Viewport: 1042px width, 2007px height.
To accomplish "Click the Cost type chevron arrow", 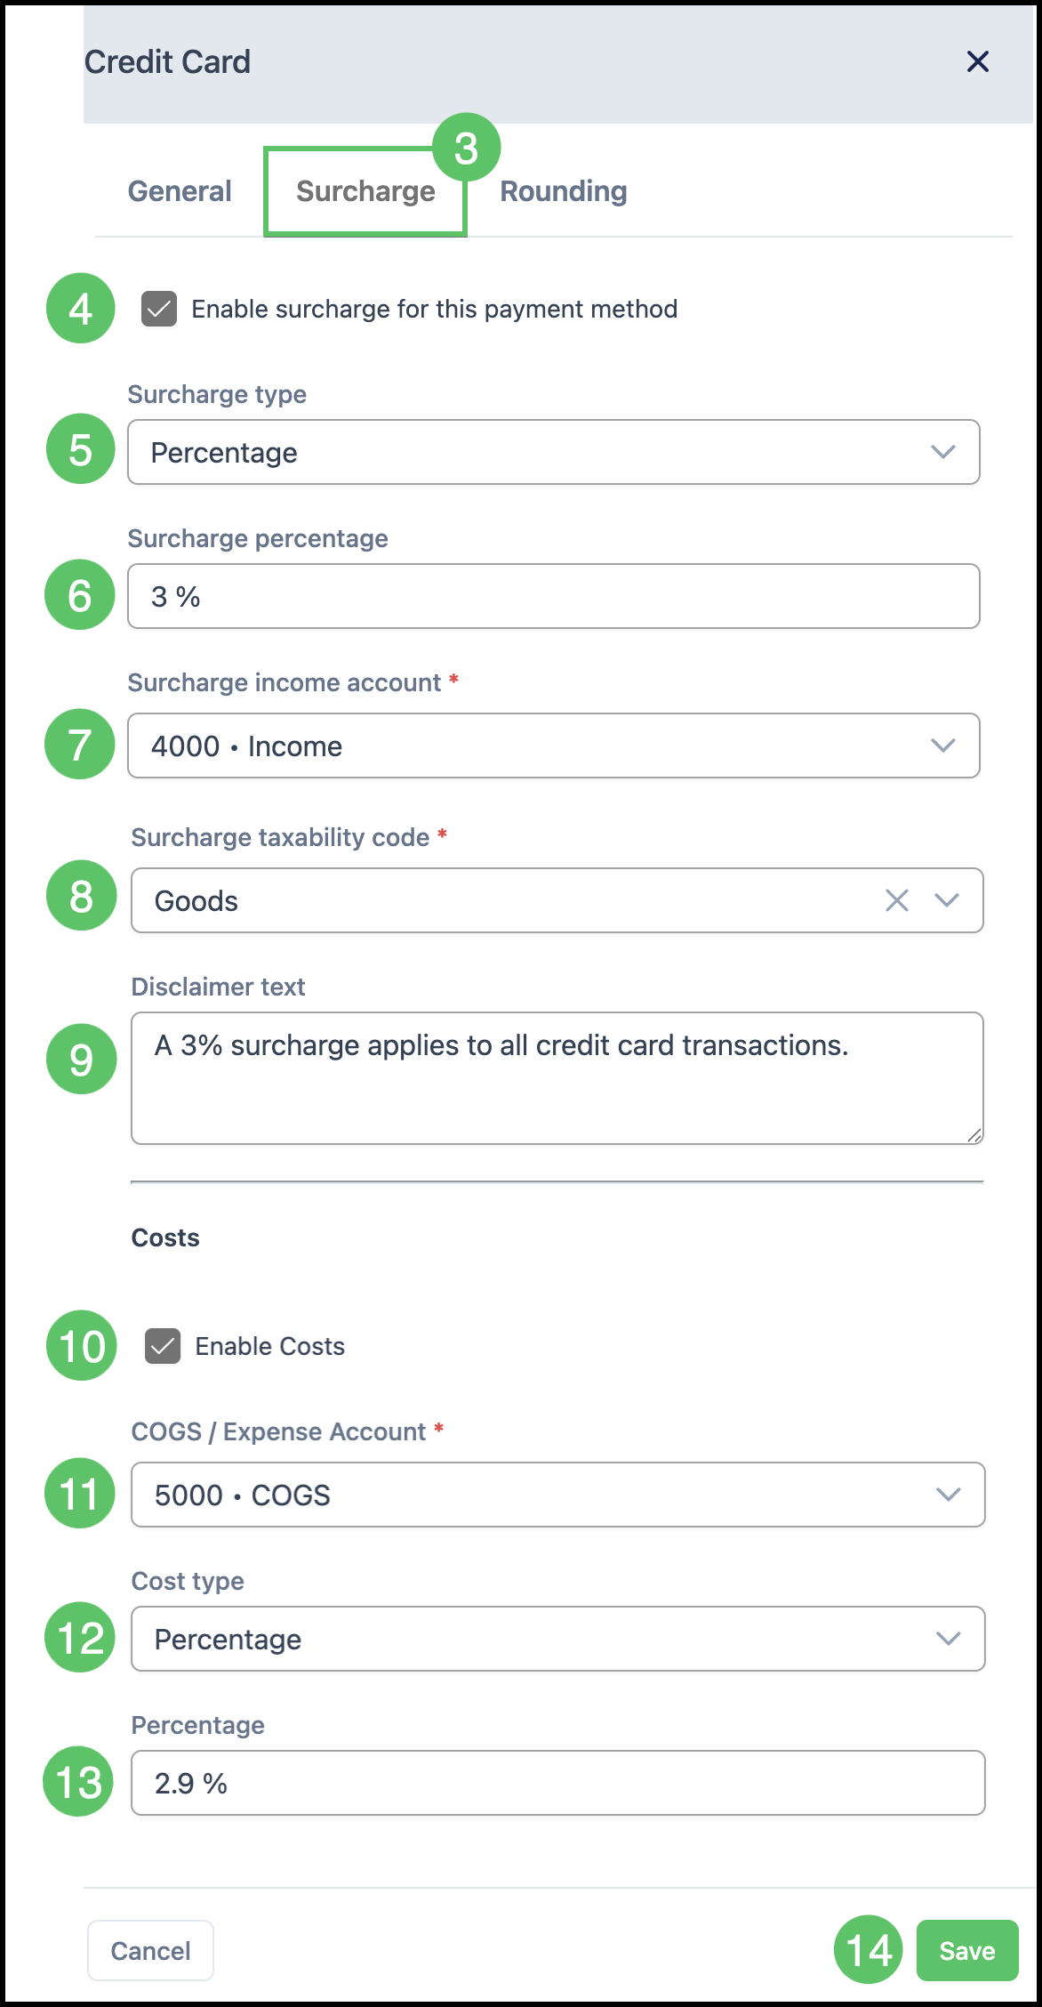I will (x=948, y=1639).
